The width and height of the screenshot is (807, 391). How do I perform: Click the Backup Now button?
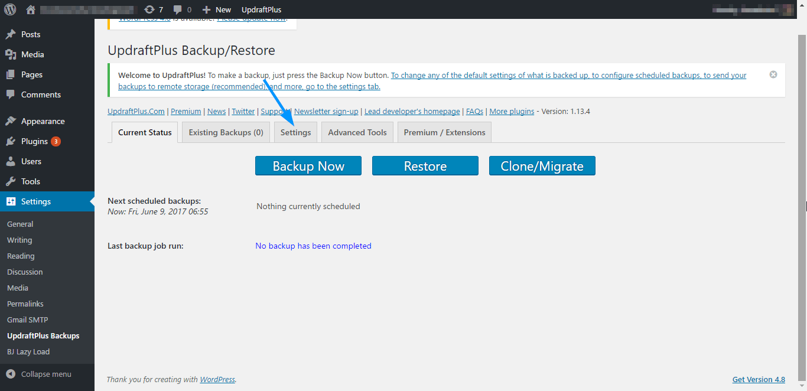(308, 166)
